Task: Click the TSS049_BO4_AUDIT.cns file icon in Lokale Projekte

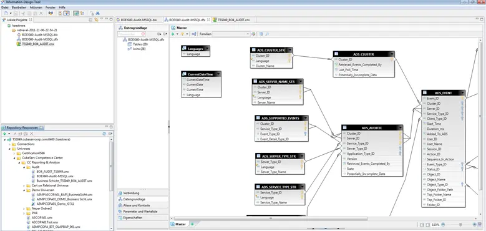Action: click(19, 44)
